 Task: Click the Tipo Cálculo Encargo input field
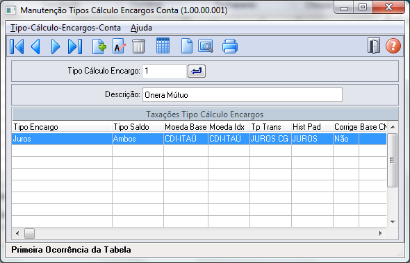(165, 71)
